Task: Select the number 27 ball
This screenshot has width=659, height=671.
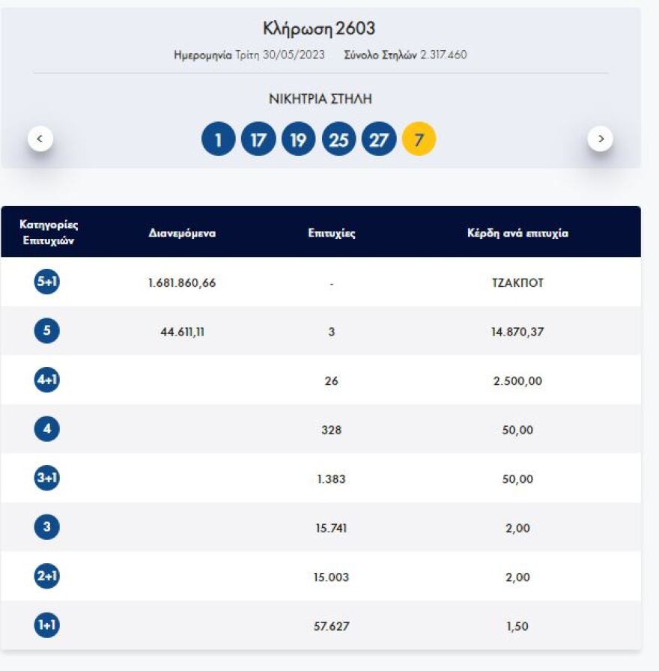Action: coord(378,138)
